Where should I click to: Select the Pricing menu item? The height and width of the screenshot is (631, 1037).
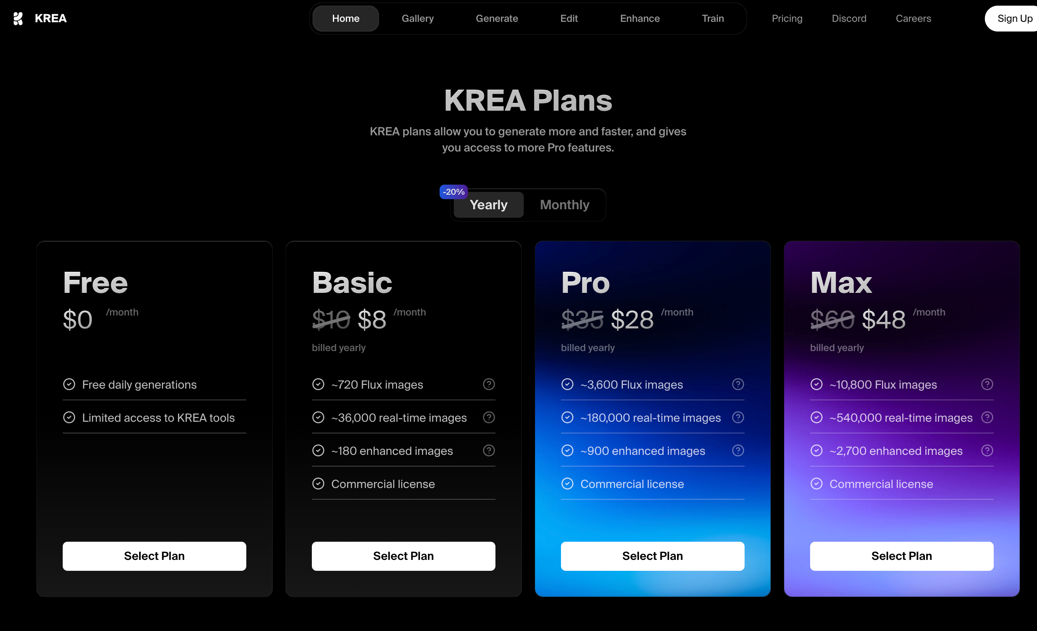pos(787,19)
